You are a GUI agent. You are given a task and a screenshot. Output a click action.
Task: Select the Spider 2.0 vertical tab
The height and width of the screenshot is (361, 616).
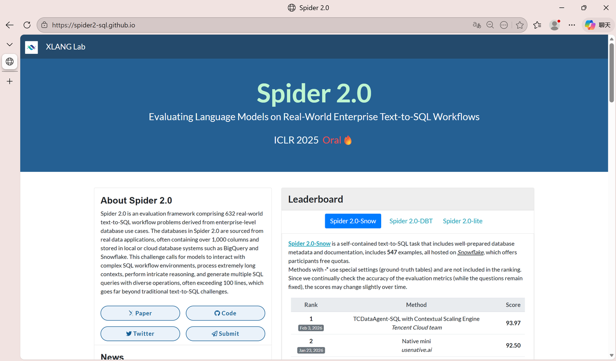point(10,61)
